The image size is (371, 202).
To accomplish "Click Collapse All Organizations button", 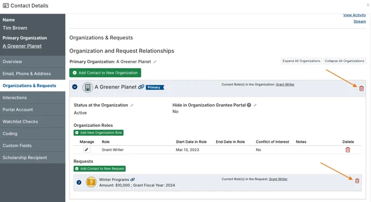I will coord(344,61).
